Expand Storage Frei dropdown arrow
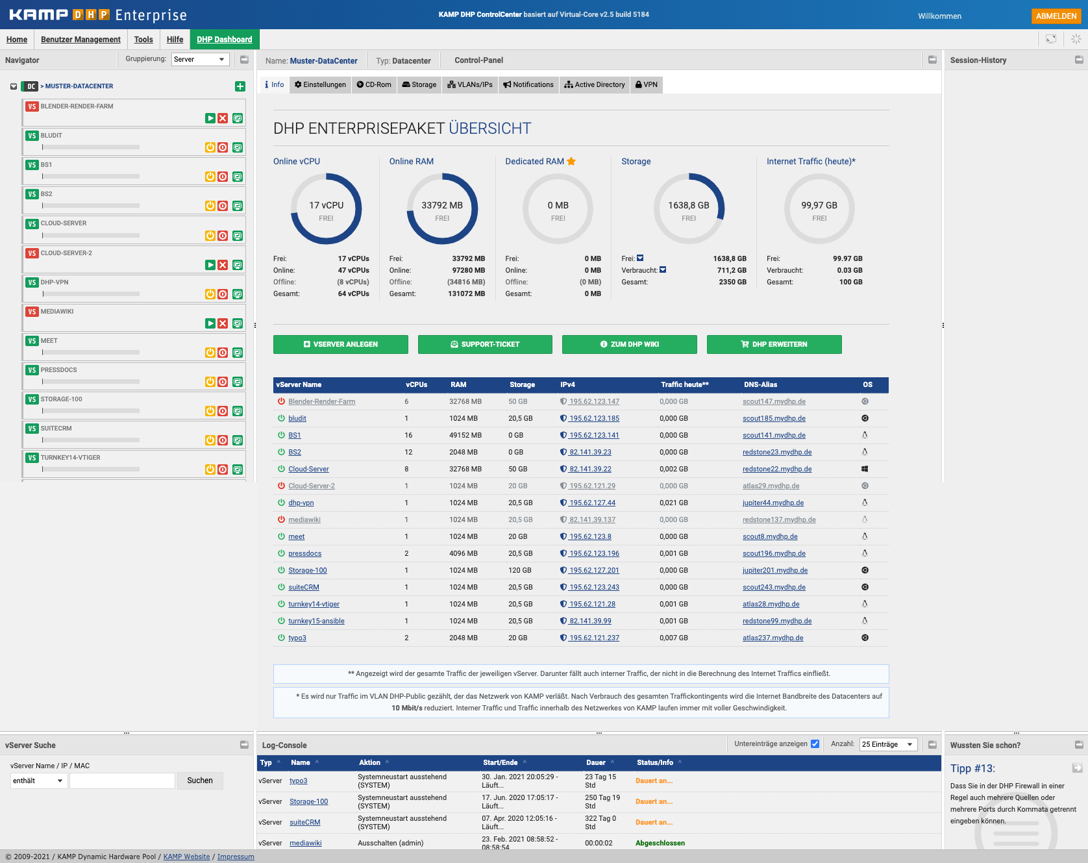The width and height of the screenshot is (1088, 863). pyautogui.click(x=640, y=258)
